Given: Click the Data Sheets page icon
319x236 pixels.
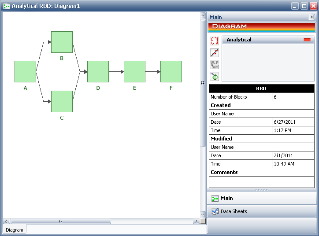Looking at the screenshot, I should pos(215,211).
